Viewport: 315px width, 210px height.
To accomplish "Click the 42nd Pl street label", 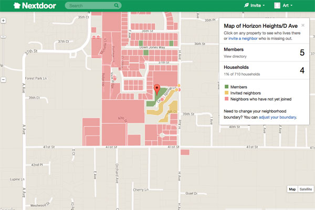I will tap(37, 165).
